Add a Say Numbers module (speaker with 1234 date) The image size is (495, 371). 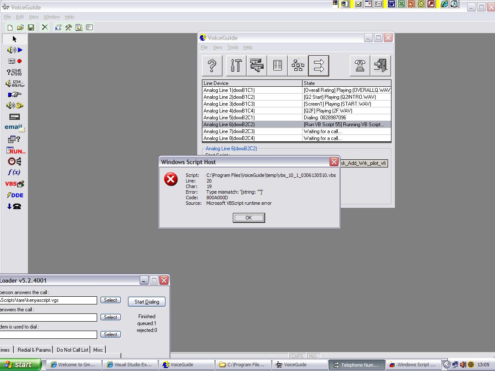pyautogui.click(x=15, y=83)
